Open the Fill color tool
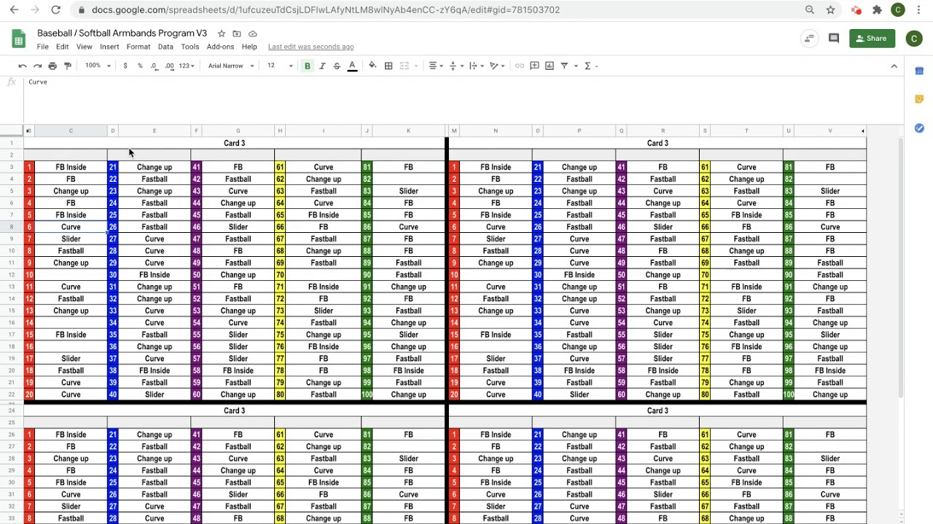The width and height of the screenshot is (933, 524). 372,65
